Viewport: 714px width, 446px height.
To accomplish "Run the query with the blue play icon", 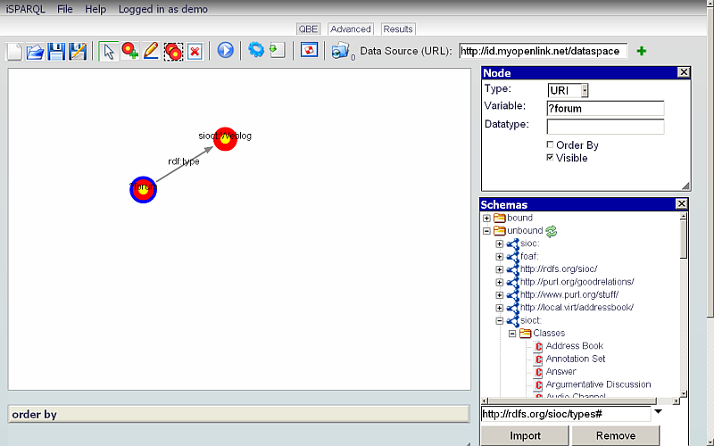I will click(x=225, y=50).
